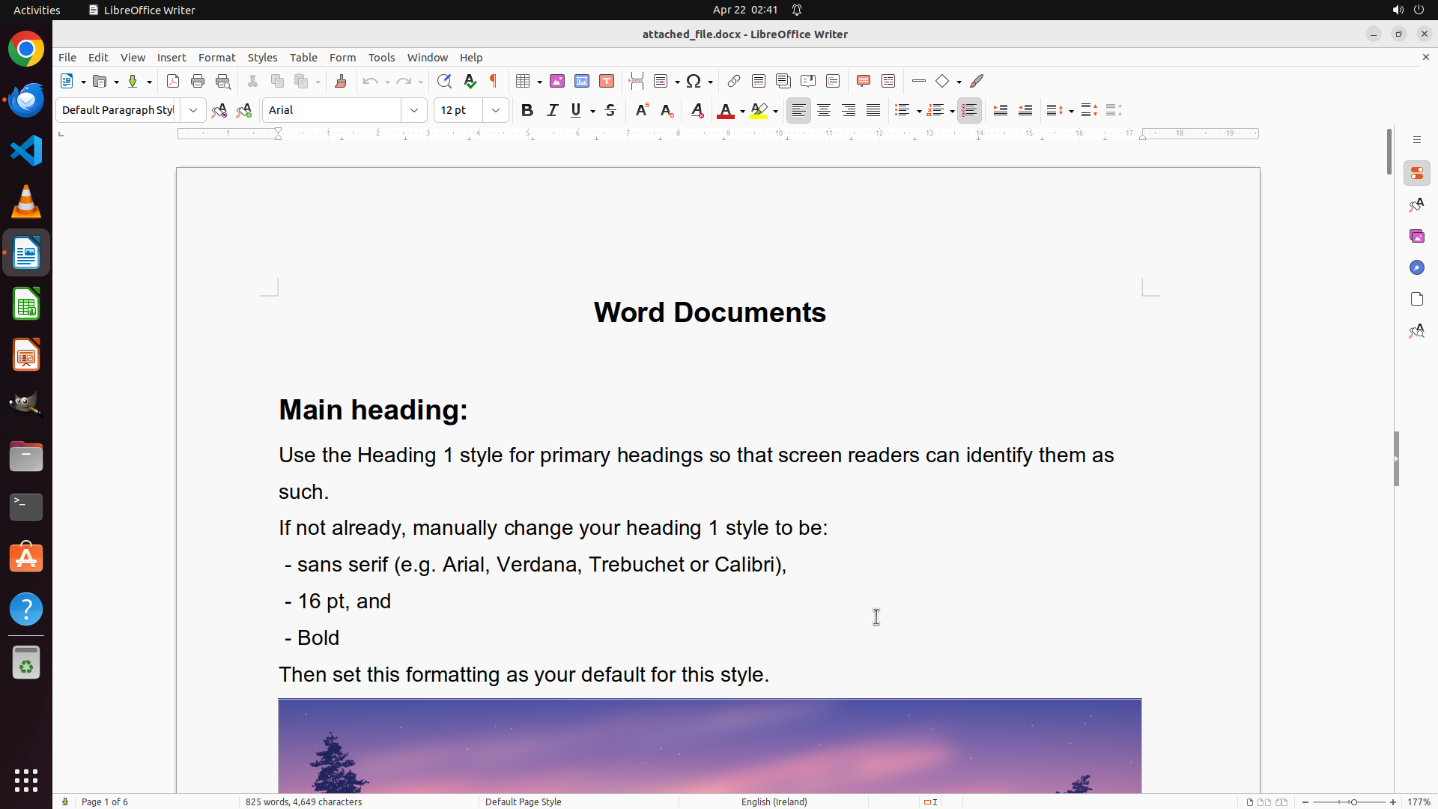Click the Clone Formatting paintbrush

(341, 81)
